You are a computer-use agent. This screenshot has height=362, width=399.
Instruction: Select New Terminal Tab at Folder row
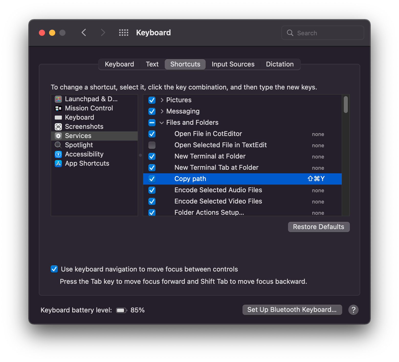pos(242,168)
